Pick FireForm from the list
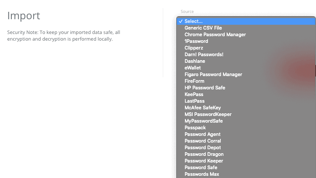 246,81
